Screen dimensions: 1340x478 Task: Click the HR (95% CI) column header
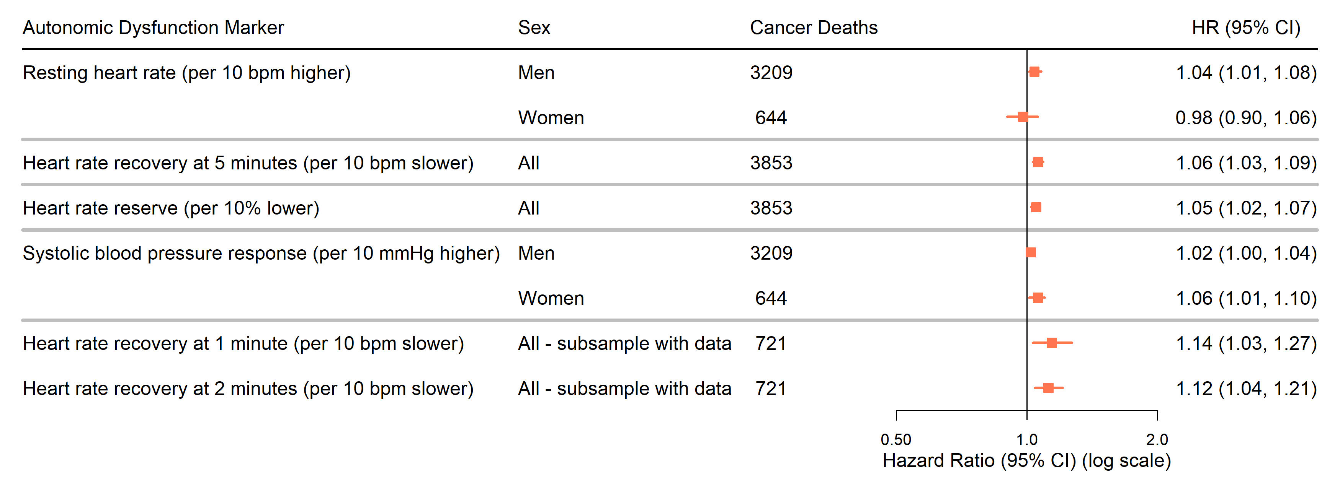pyautogui.click(x=1246, y=28)
